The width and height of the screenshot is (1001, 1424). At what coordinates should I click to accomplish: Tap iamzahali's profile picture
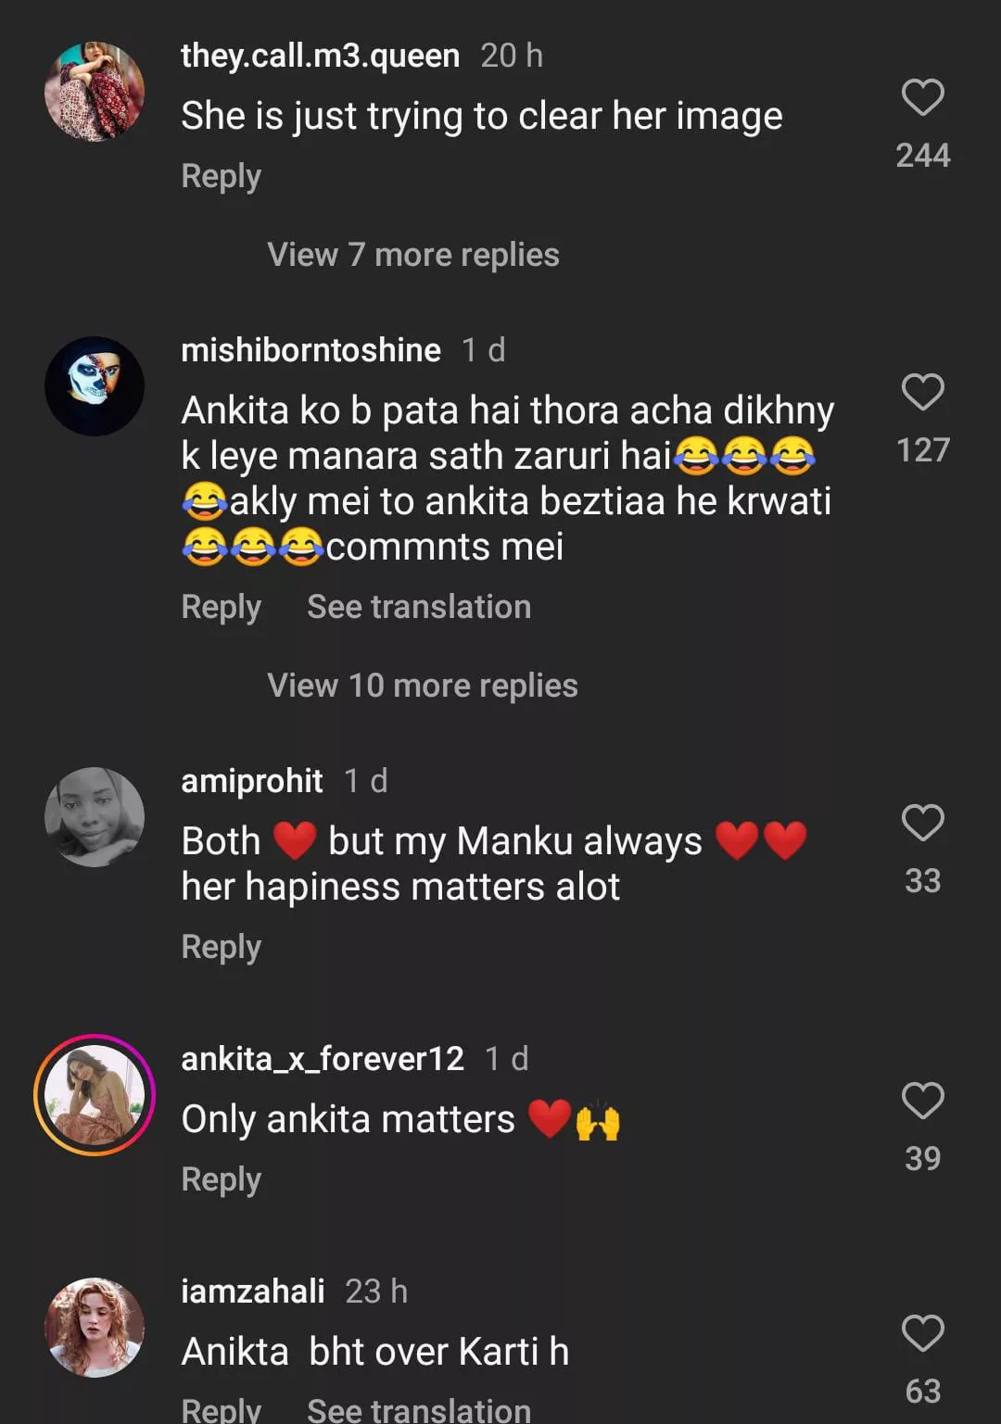point(95,1327)
